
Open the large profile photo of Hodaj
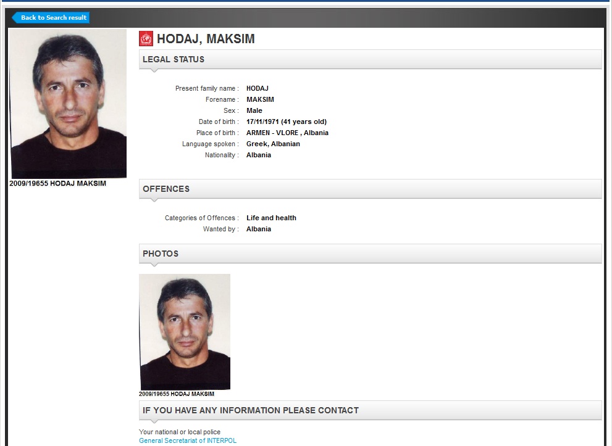[x=68, y=104]
